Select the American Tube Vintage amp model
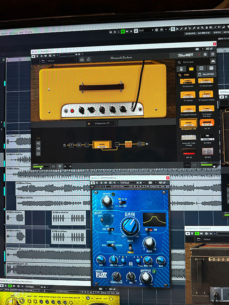This screenshot has height=305, width=229. [x=189, y=140]
